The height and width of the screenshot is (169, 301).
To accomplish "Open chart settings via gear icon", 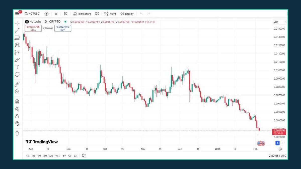I will 280,149.
